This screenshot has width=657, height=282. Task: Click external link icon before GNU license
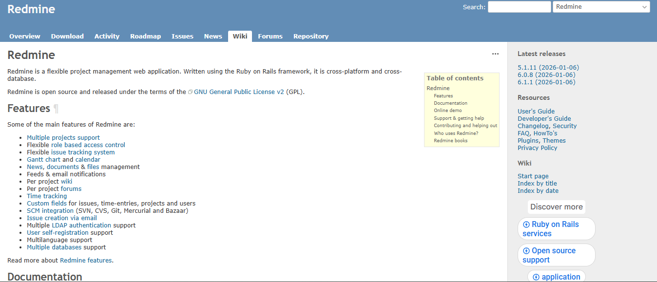pos(191,92)
